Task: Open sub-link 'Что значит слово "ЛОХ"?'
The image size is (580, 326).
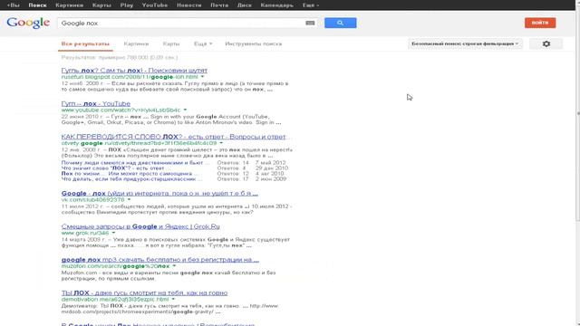Action: coord(112,168)
